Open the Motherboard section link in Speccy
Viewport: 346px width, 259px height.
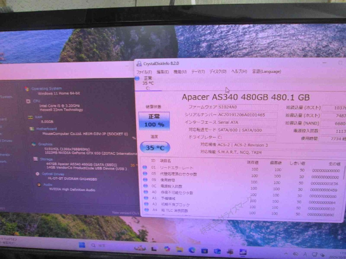point(46,129)
